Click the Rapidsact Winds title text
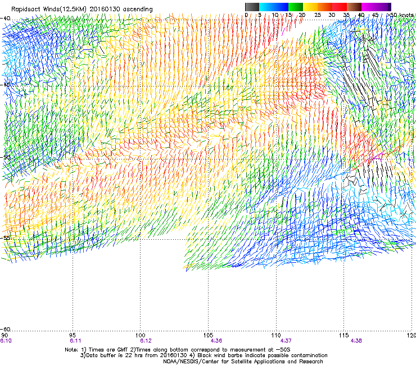 point(82,10)
